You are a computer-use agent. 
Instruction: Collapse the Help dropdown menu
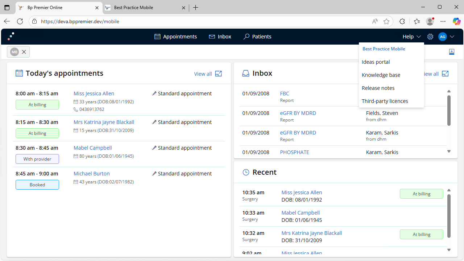click(411, 37)
